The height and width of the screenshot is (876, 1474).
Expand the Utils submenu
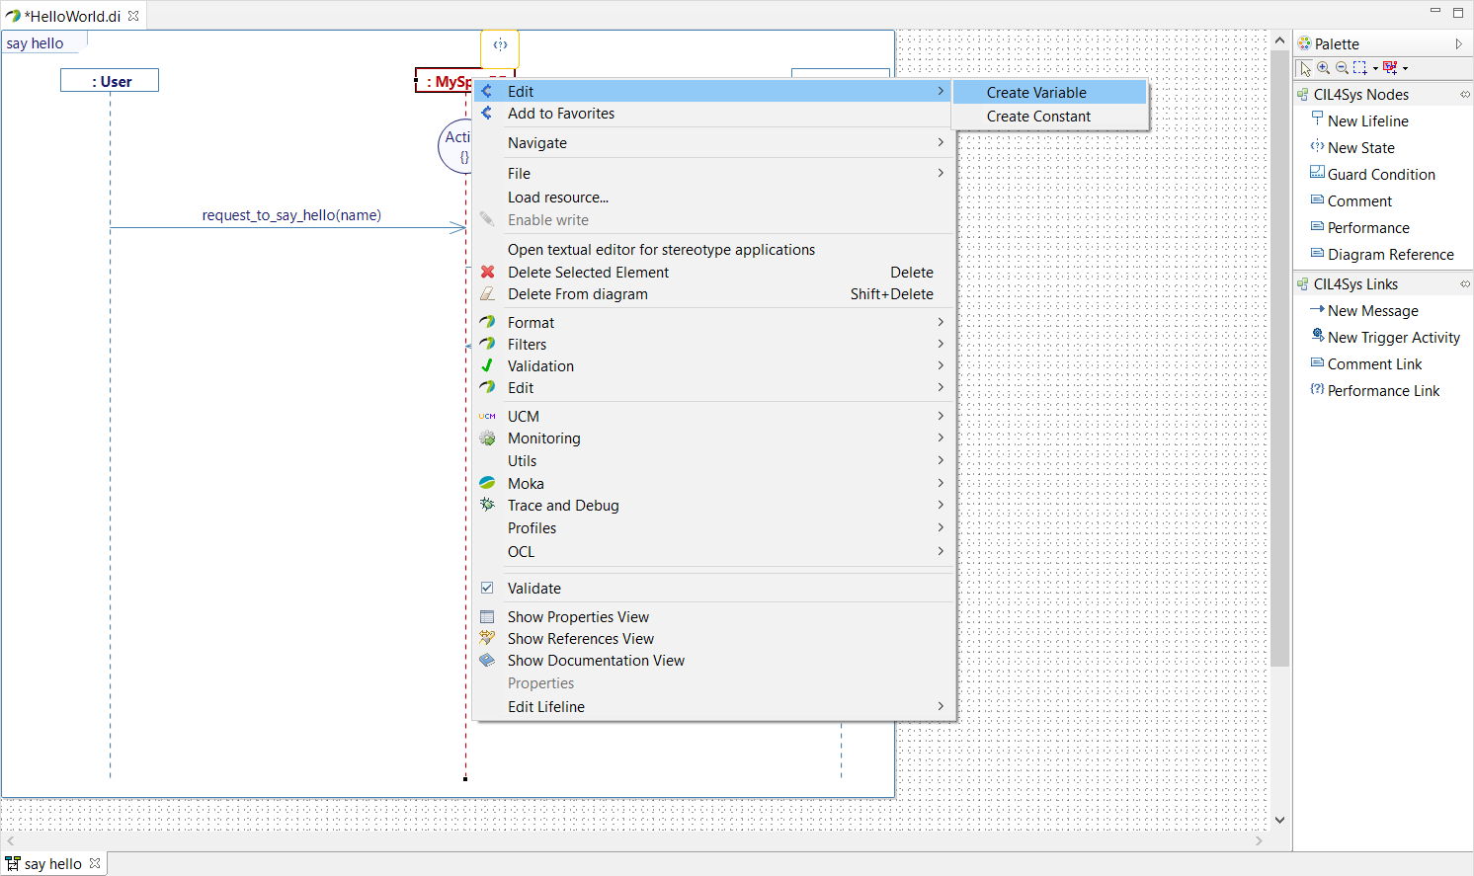tap(713, 461)
